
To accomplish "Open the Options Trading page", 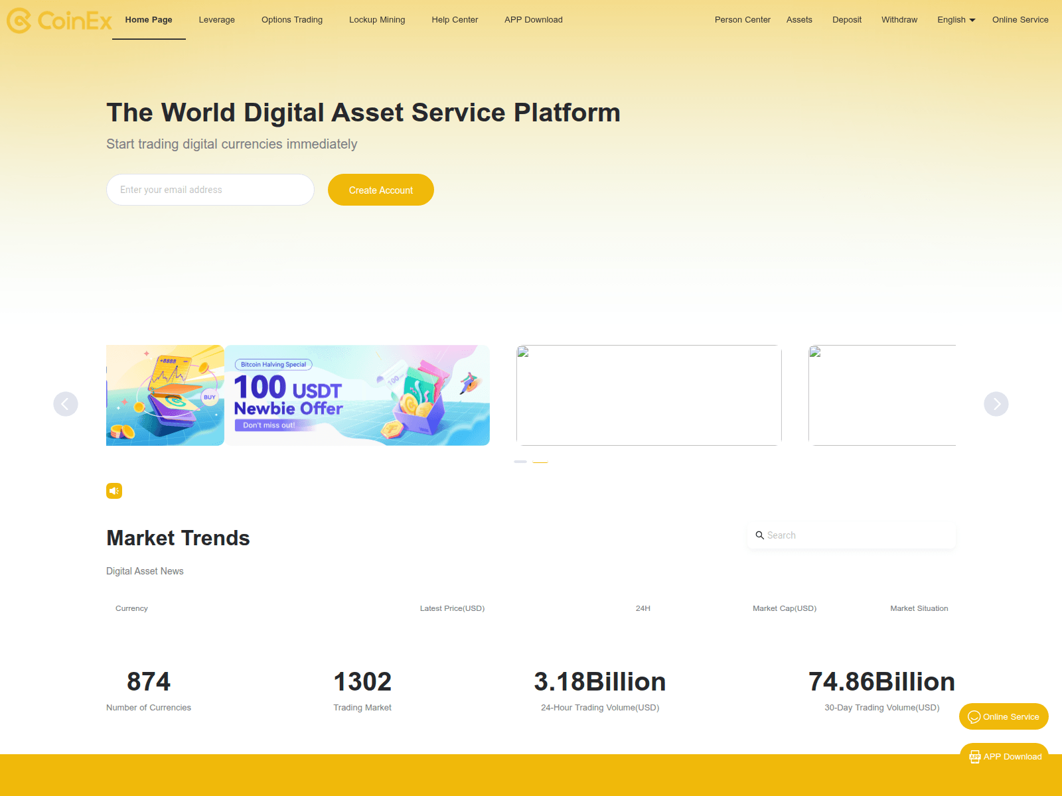I will (x=291, y=20).
